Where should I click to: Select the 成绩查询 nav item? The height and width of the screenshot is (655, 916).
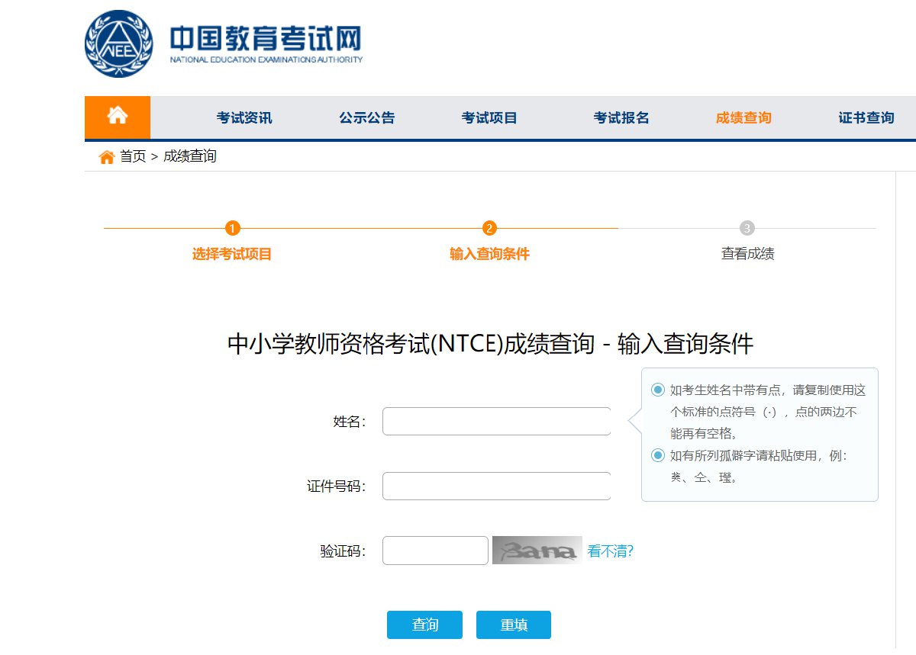743,118
